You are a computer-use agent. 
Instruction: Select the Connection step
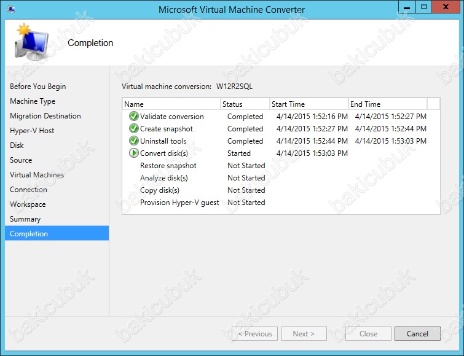28,190
